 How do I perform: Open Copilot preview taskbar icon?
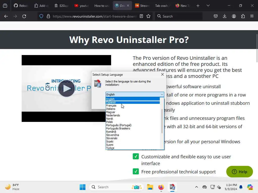click(x=250, y=187)
